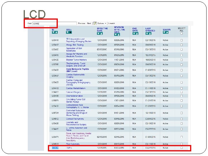This screenshot has width=208, height=156.
Task: Open the Allergy Skin Testing LCD link
Action: point(75,45)
